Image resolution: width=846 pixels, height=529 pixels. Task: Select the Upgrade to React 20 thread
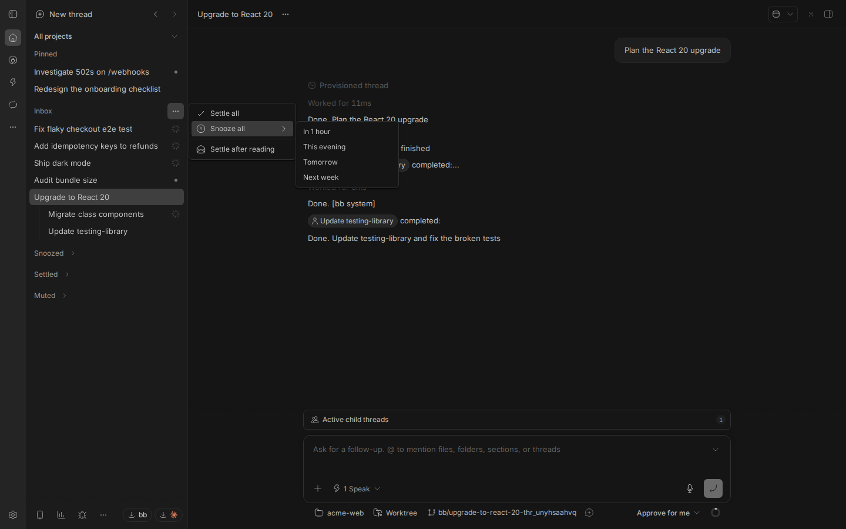pos(106,197)
